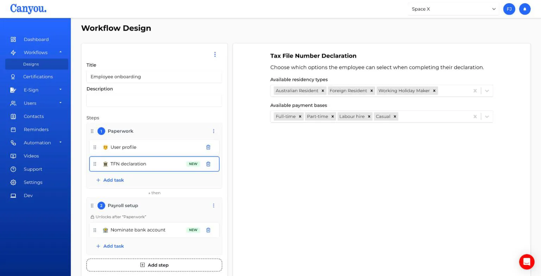
Task: Grab the Payroll setup drag handle
Action: [92, 206]
